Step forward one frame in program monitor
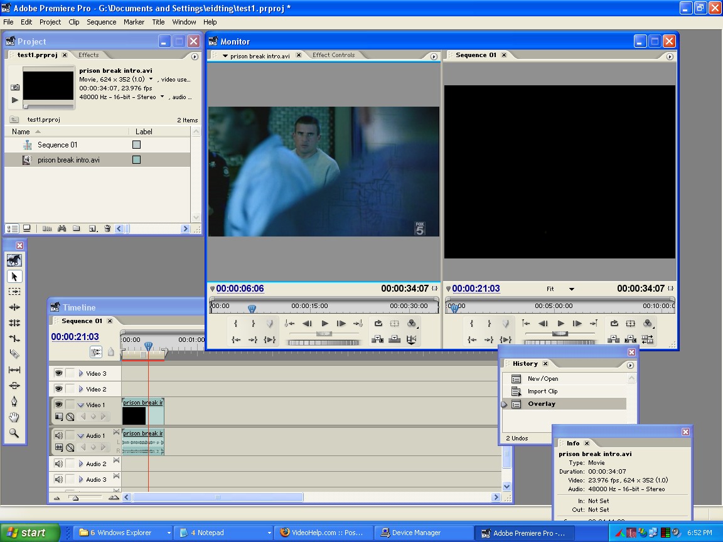Screen dimensions: 723x542 click(x=577, y=324)
